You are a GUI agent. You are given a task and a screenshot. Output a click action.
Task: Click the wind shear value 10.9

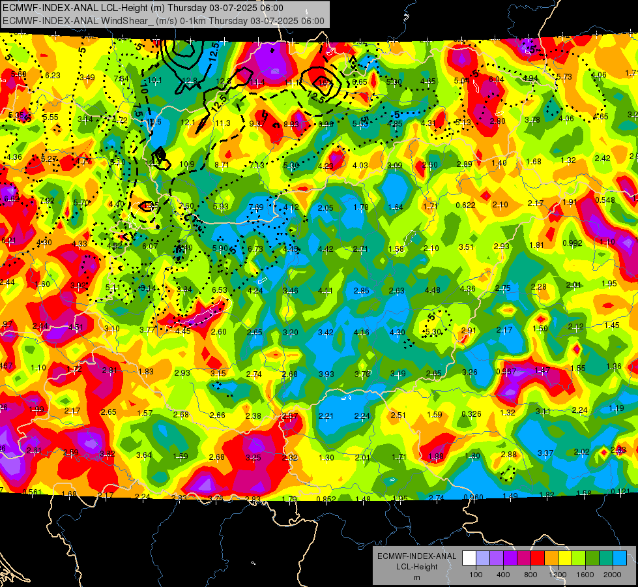pos(187,164)
